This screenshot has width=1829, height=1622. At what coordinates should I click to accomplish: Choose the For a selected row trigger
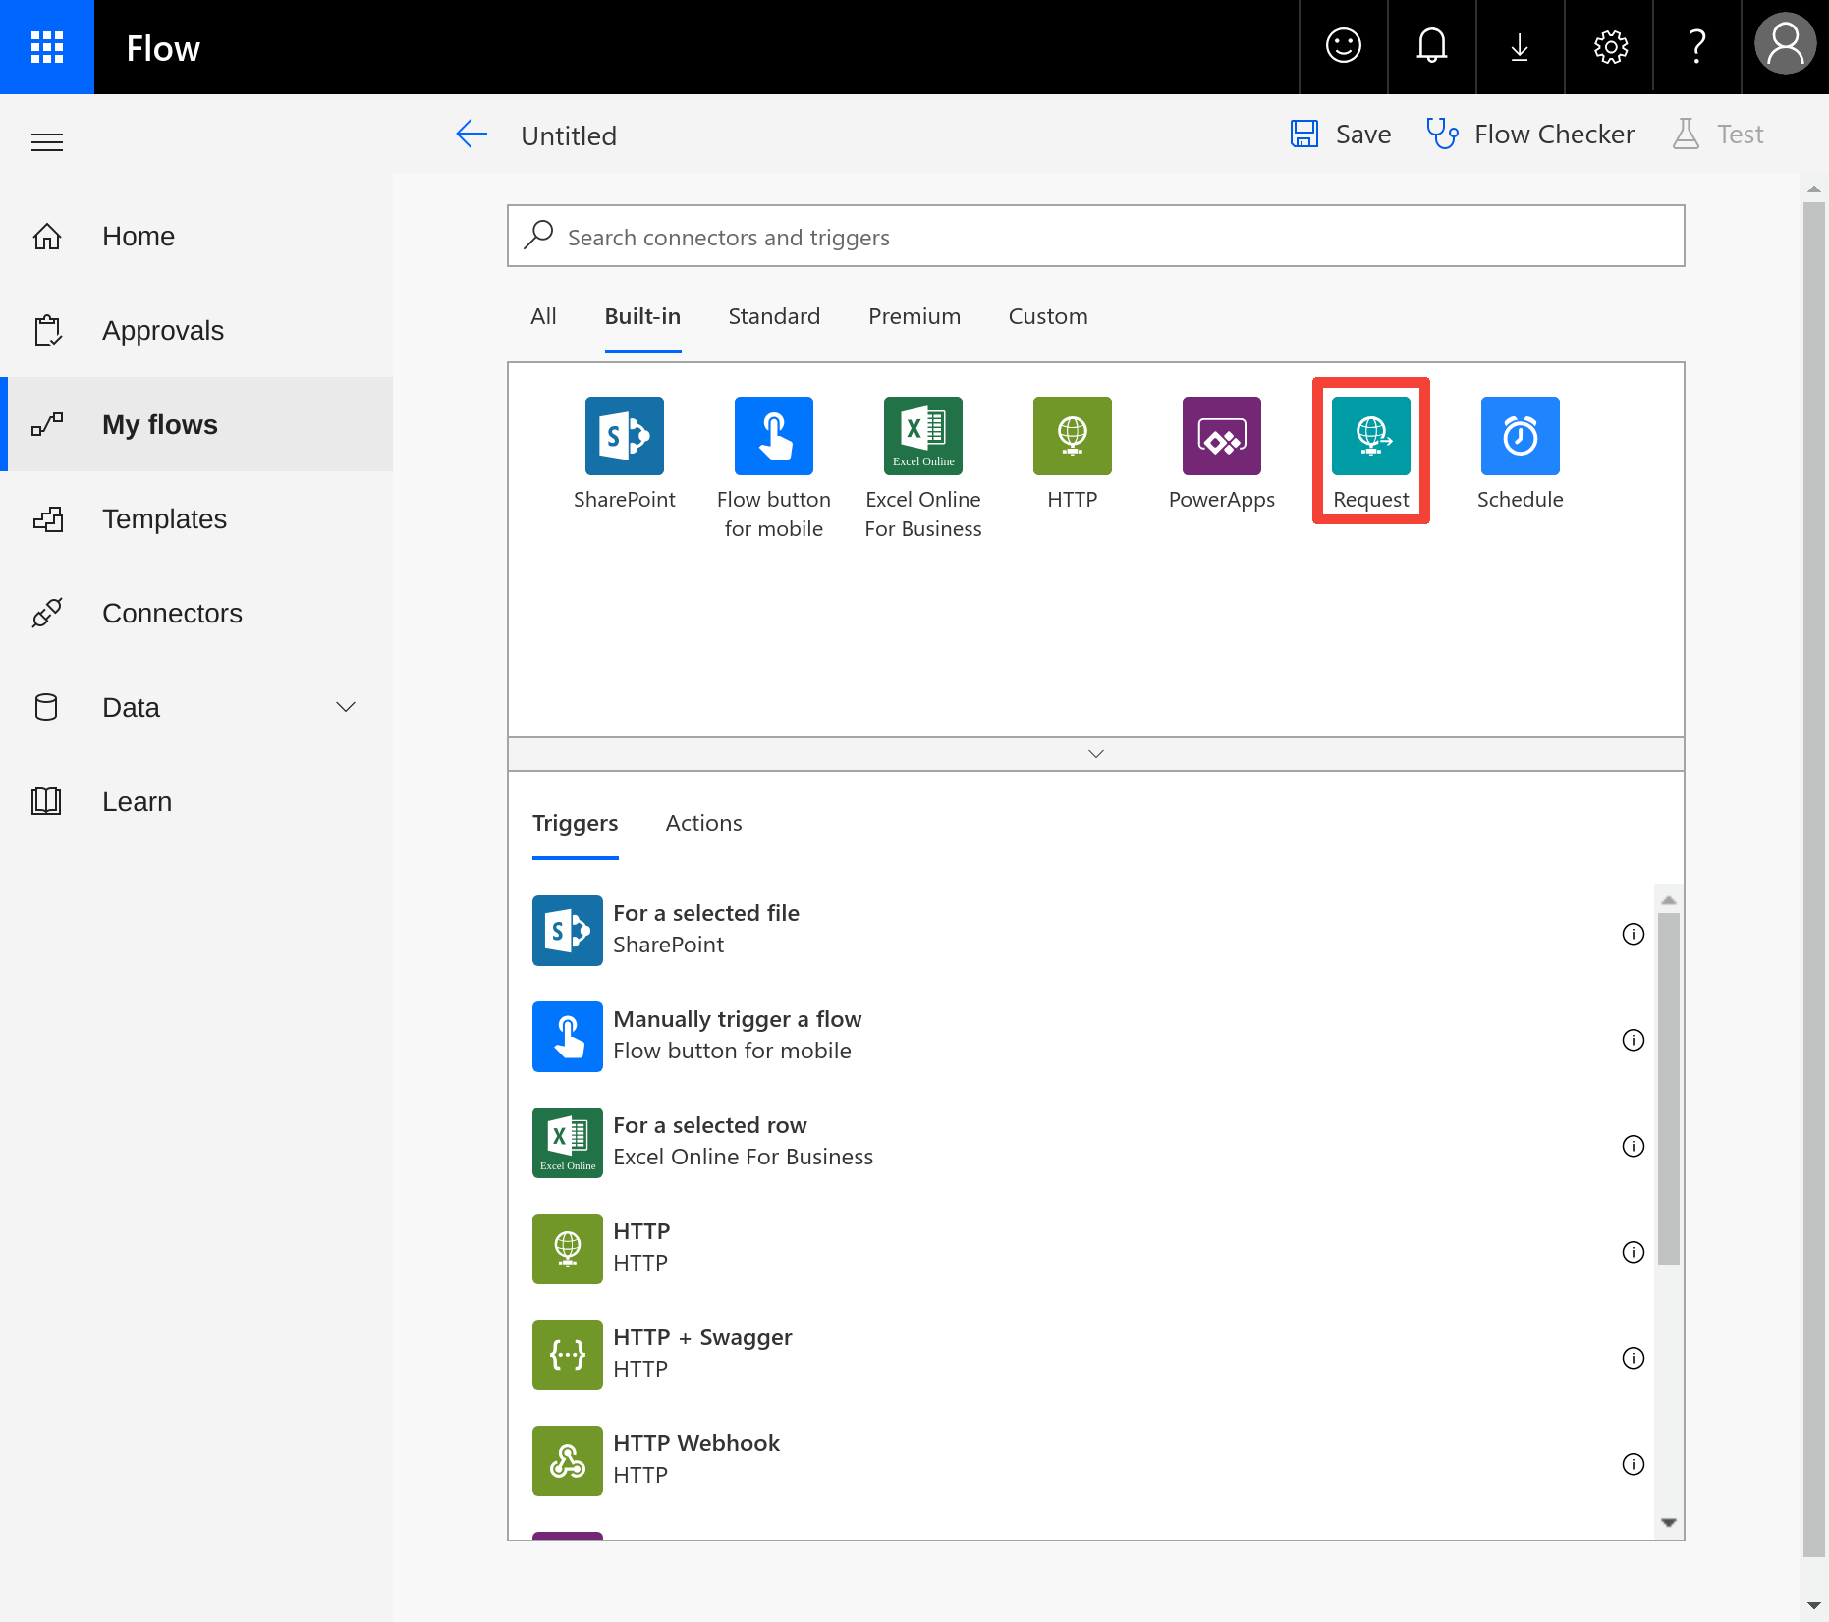pos(1081,1142)
